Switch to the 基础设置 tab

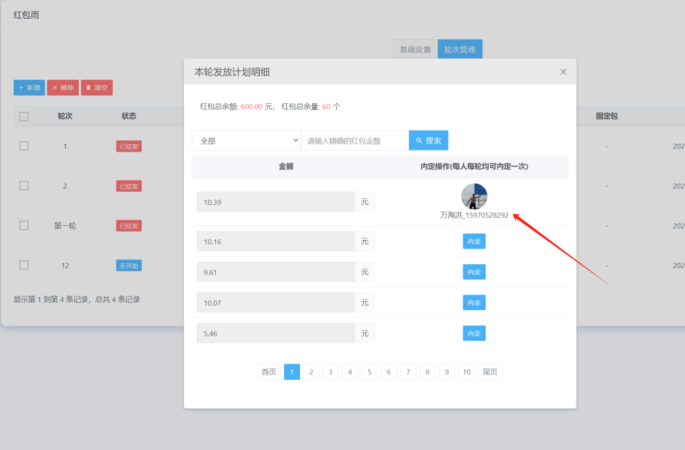pyautogui.click(x=415, y=48)
